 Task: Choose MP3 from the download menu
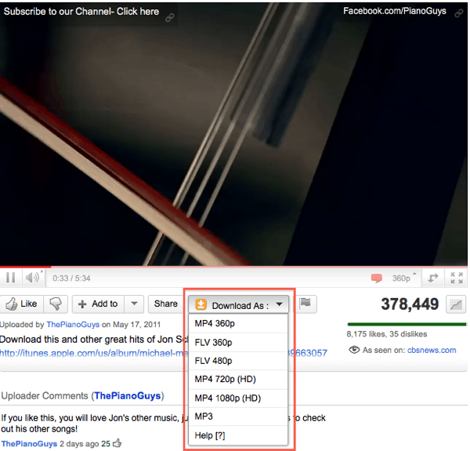pos(204,416)
